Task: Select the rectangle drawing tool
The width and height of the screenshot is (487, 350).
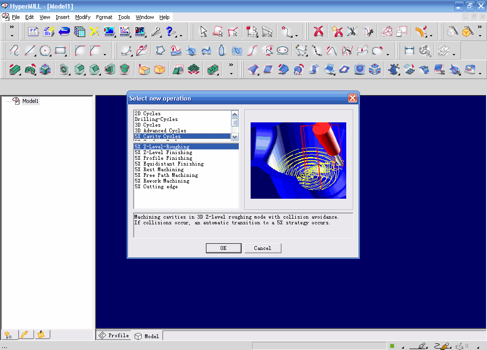Action: click(x=60, y=50)
